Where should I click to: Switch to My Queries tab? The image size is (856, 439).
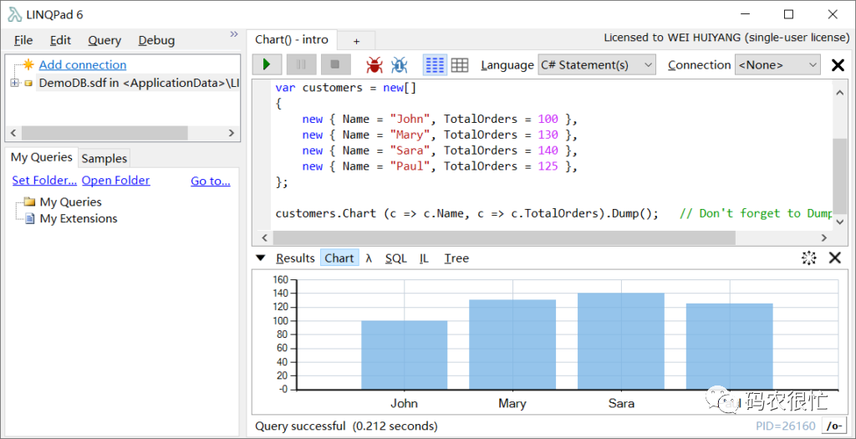[42, 157]
